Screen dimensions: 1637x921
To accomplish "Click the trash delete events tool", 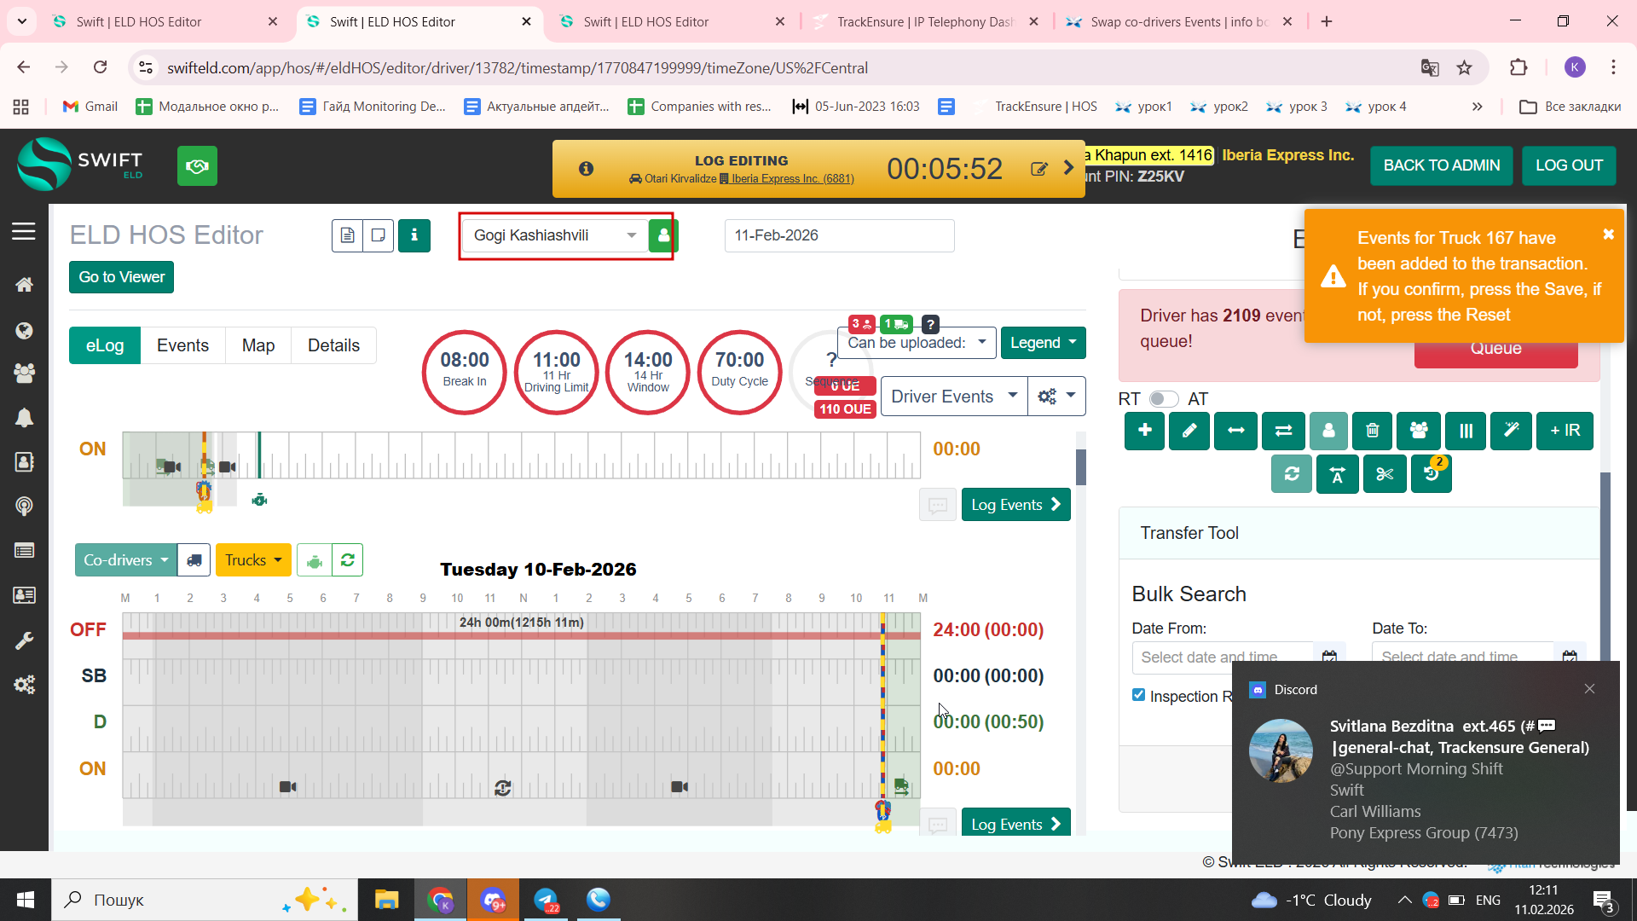I will coord(1372,431).
